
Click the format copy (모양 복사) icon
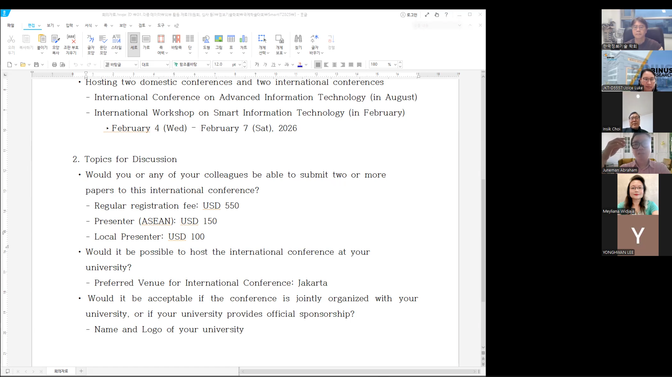[x=56, y=39]
